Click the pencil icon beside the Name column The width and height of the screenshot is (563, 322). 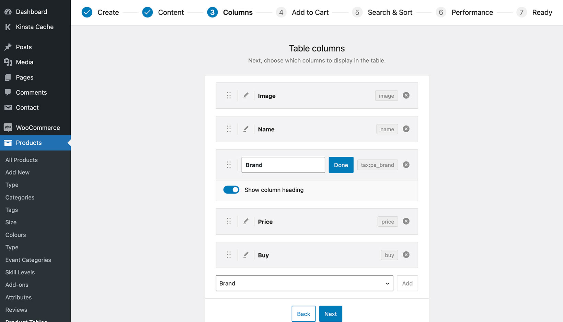[246, 129]
